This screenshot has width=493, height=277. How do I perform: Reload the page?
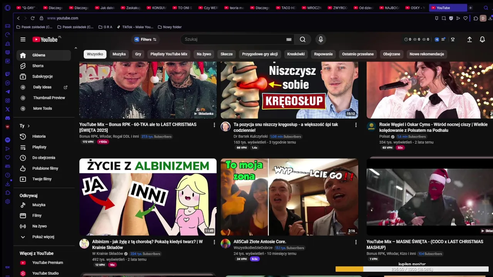click(x=32, y=18)
